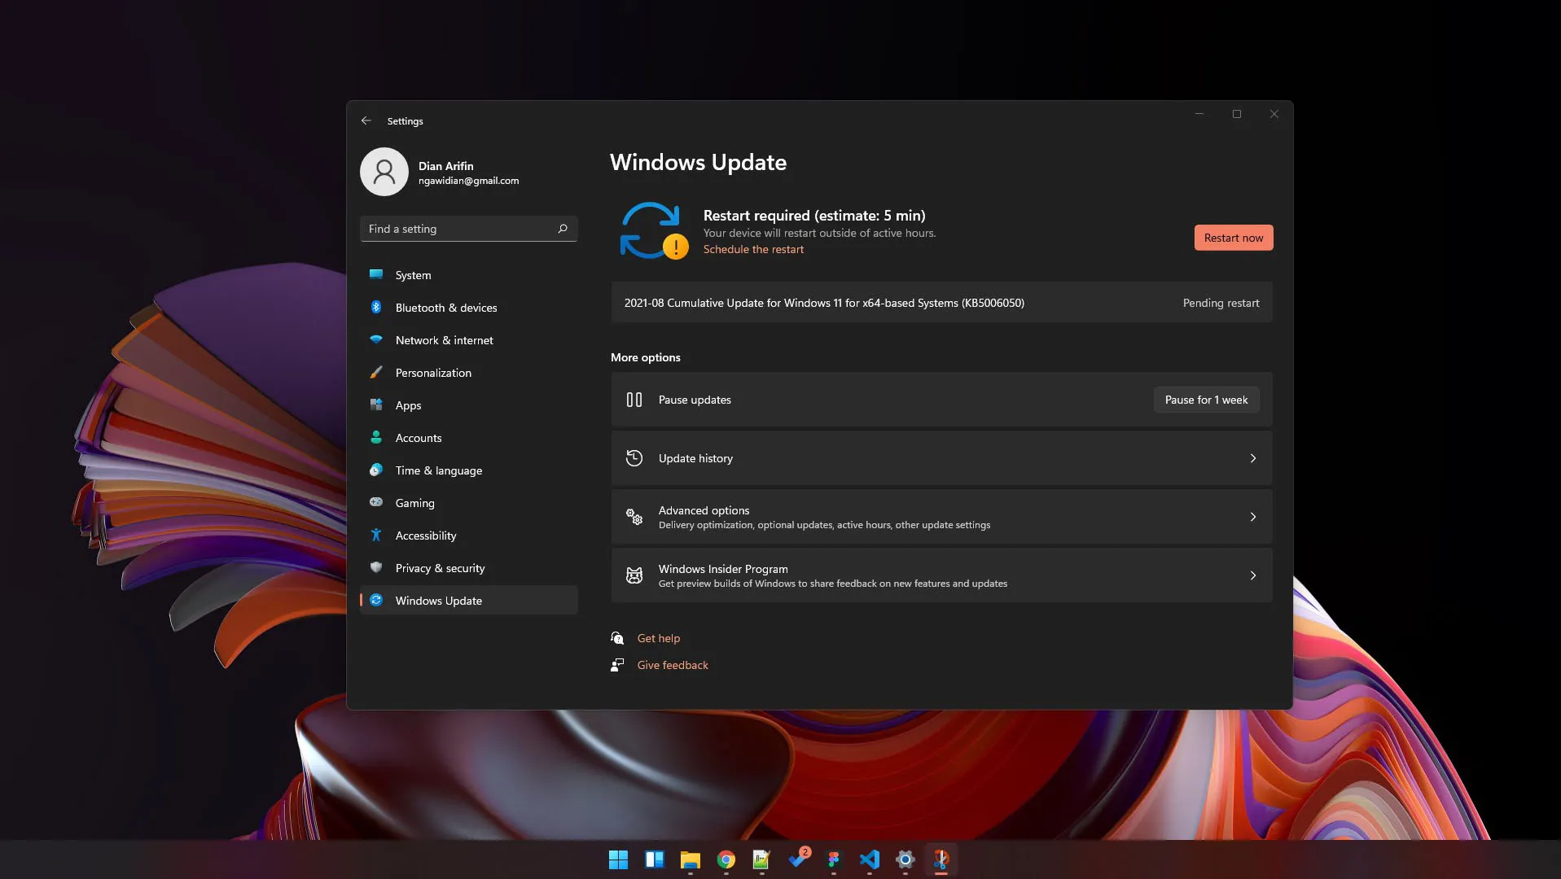Click the Bluetooth icon in sidebar
Viewport: 1561px width, 879px height.
point(376,308)
